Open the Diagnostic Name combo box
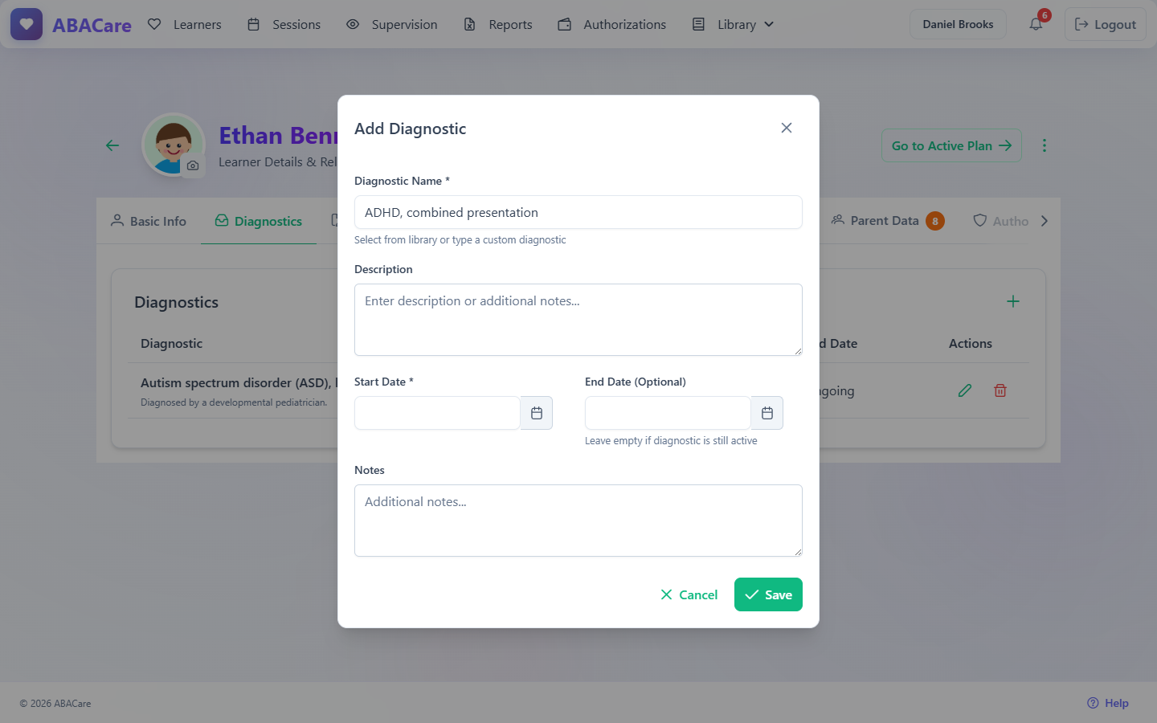Screen dimensions: 1157x723 point(578,212)
